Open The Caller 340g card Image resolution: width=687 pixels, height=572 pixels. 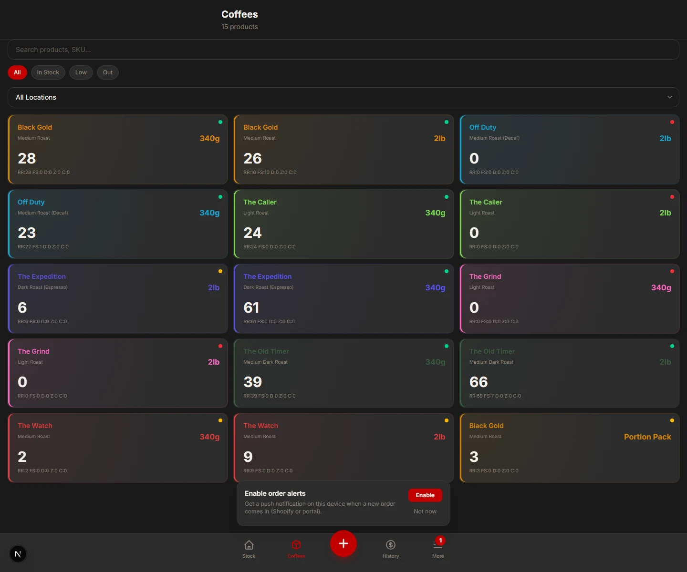coord(343,224)
